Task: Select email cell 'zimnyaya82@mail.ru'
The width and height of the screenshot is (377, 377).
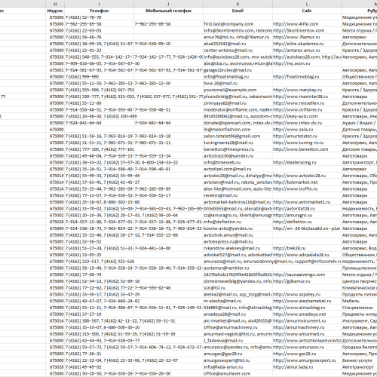Action: [238, 103]
